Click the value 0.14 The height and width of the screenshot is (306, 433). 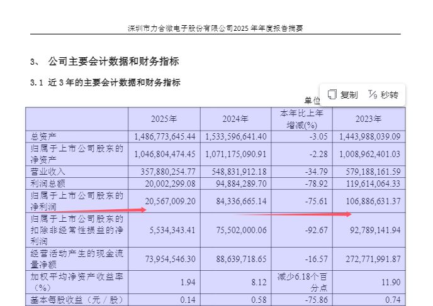coord(188,300)
